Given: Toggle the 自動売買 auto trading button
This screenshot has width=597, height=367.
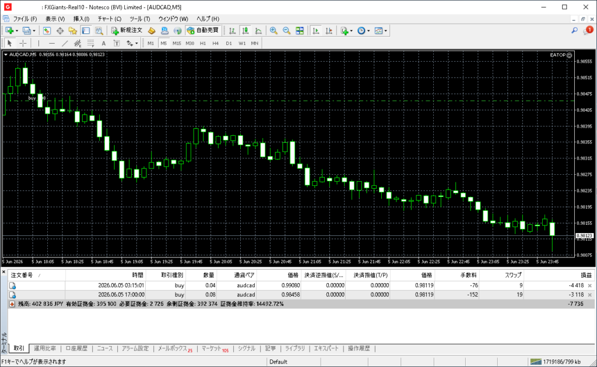Looking at the screenshot, I should click(203, 31).
